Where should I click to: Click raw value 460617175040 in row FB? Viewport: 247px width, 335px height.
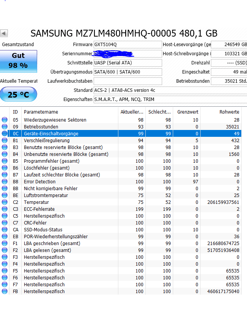223,291
